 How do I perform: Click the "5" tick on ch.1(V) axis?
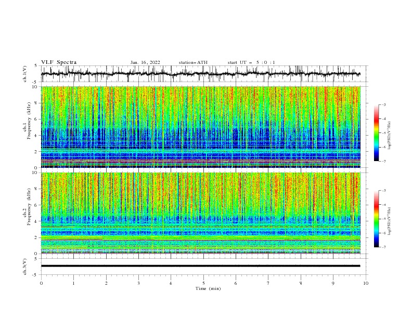[x=36, y=66]
